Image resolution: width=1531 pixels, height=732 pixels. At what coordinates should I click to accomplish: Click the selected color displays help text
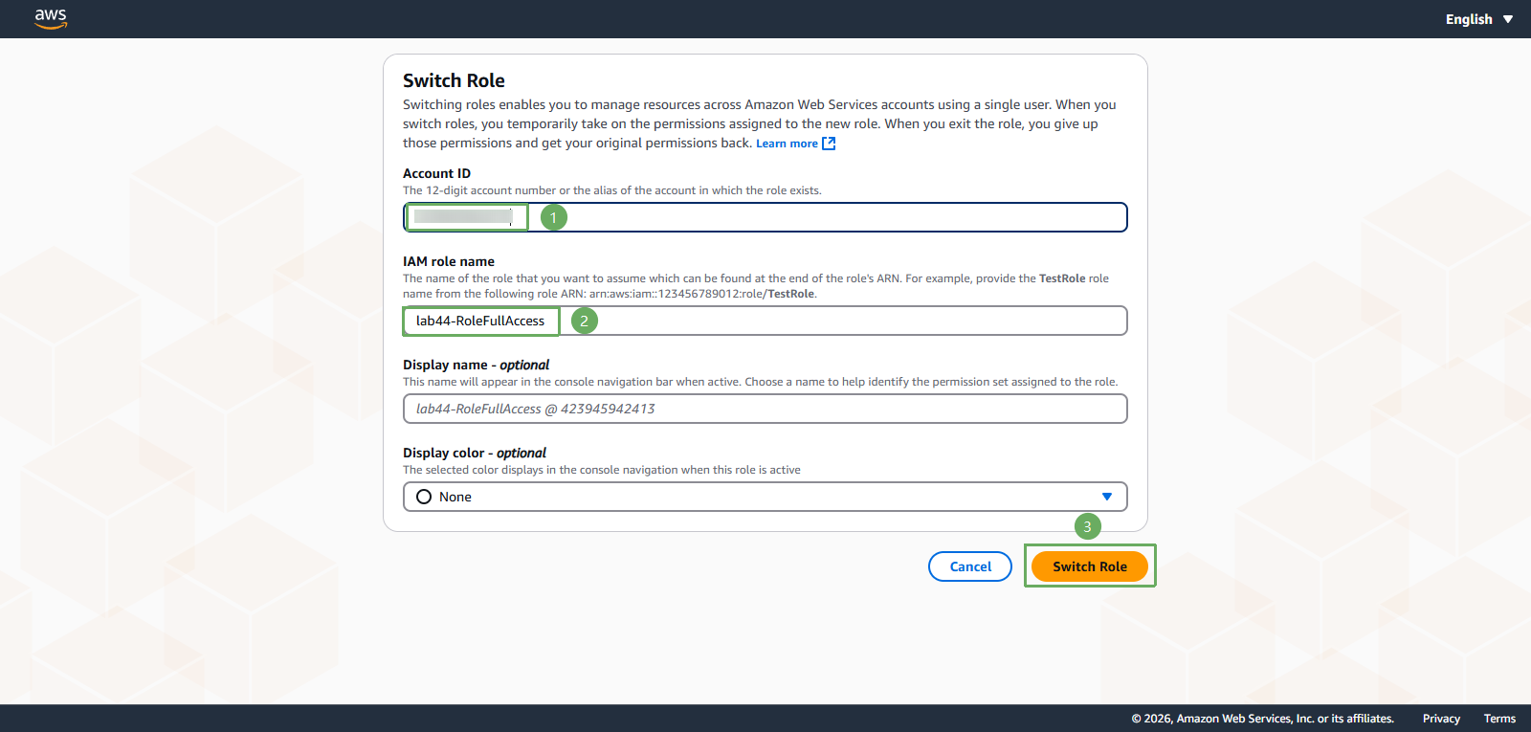(x=602, y=470)
